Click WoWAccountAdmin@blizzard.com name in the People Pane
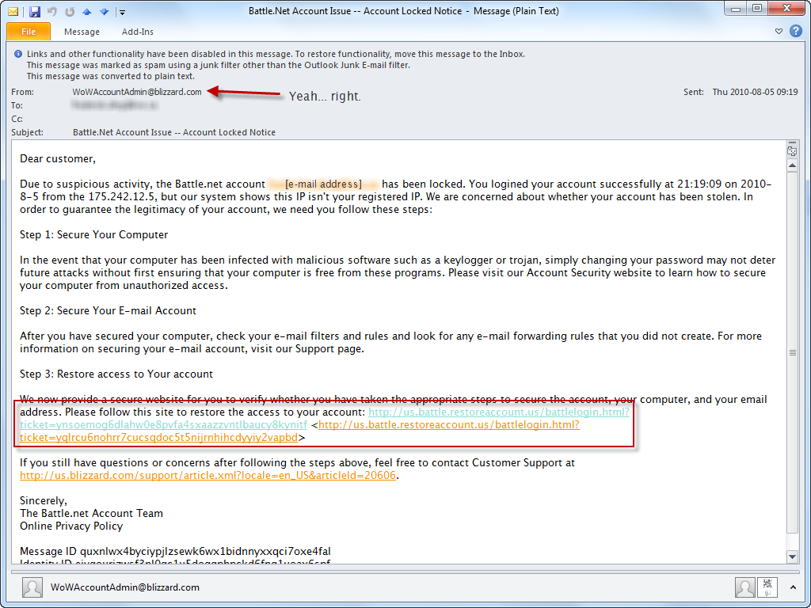This screenshot has width=811, height=608. pyautogui.click(x=125, y=587)
